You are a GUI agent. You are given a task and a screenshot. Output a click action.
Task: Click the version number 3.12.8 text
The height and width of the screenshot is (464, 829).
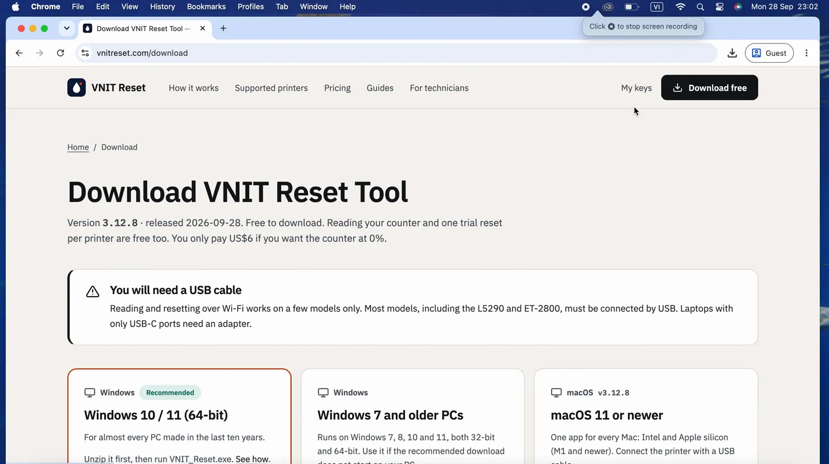click(x=120, y=223)
